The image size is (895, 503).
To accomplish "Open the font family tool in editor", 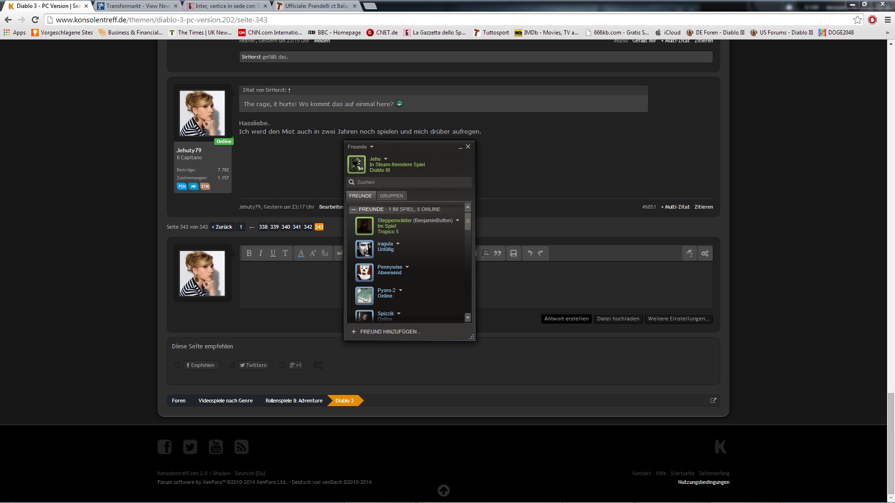I will click(x=325, y=253).
